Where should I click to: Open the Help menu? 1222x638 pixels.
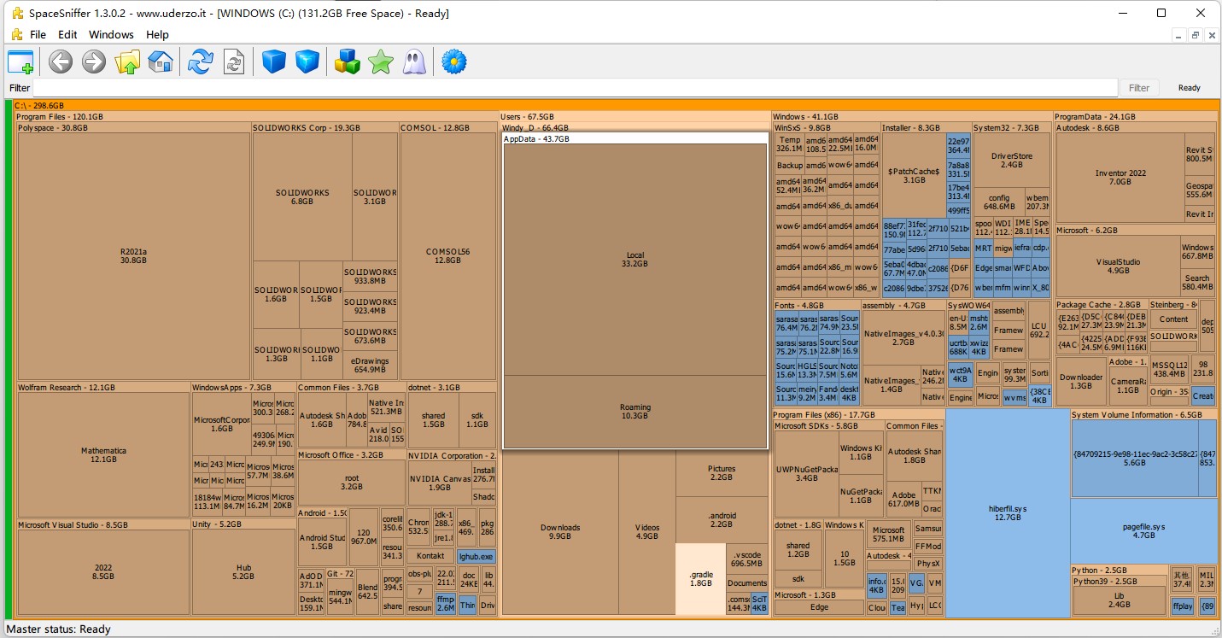157,34
